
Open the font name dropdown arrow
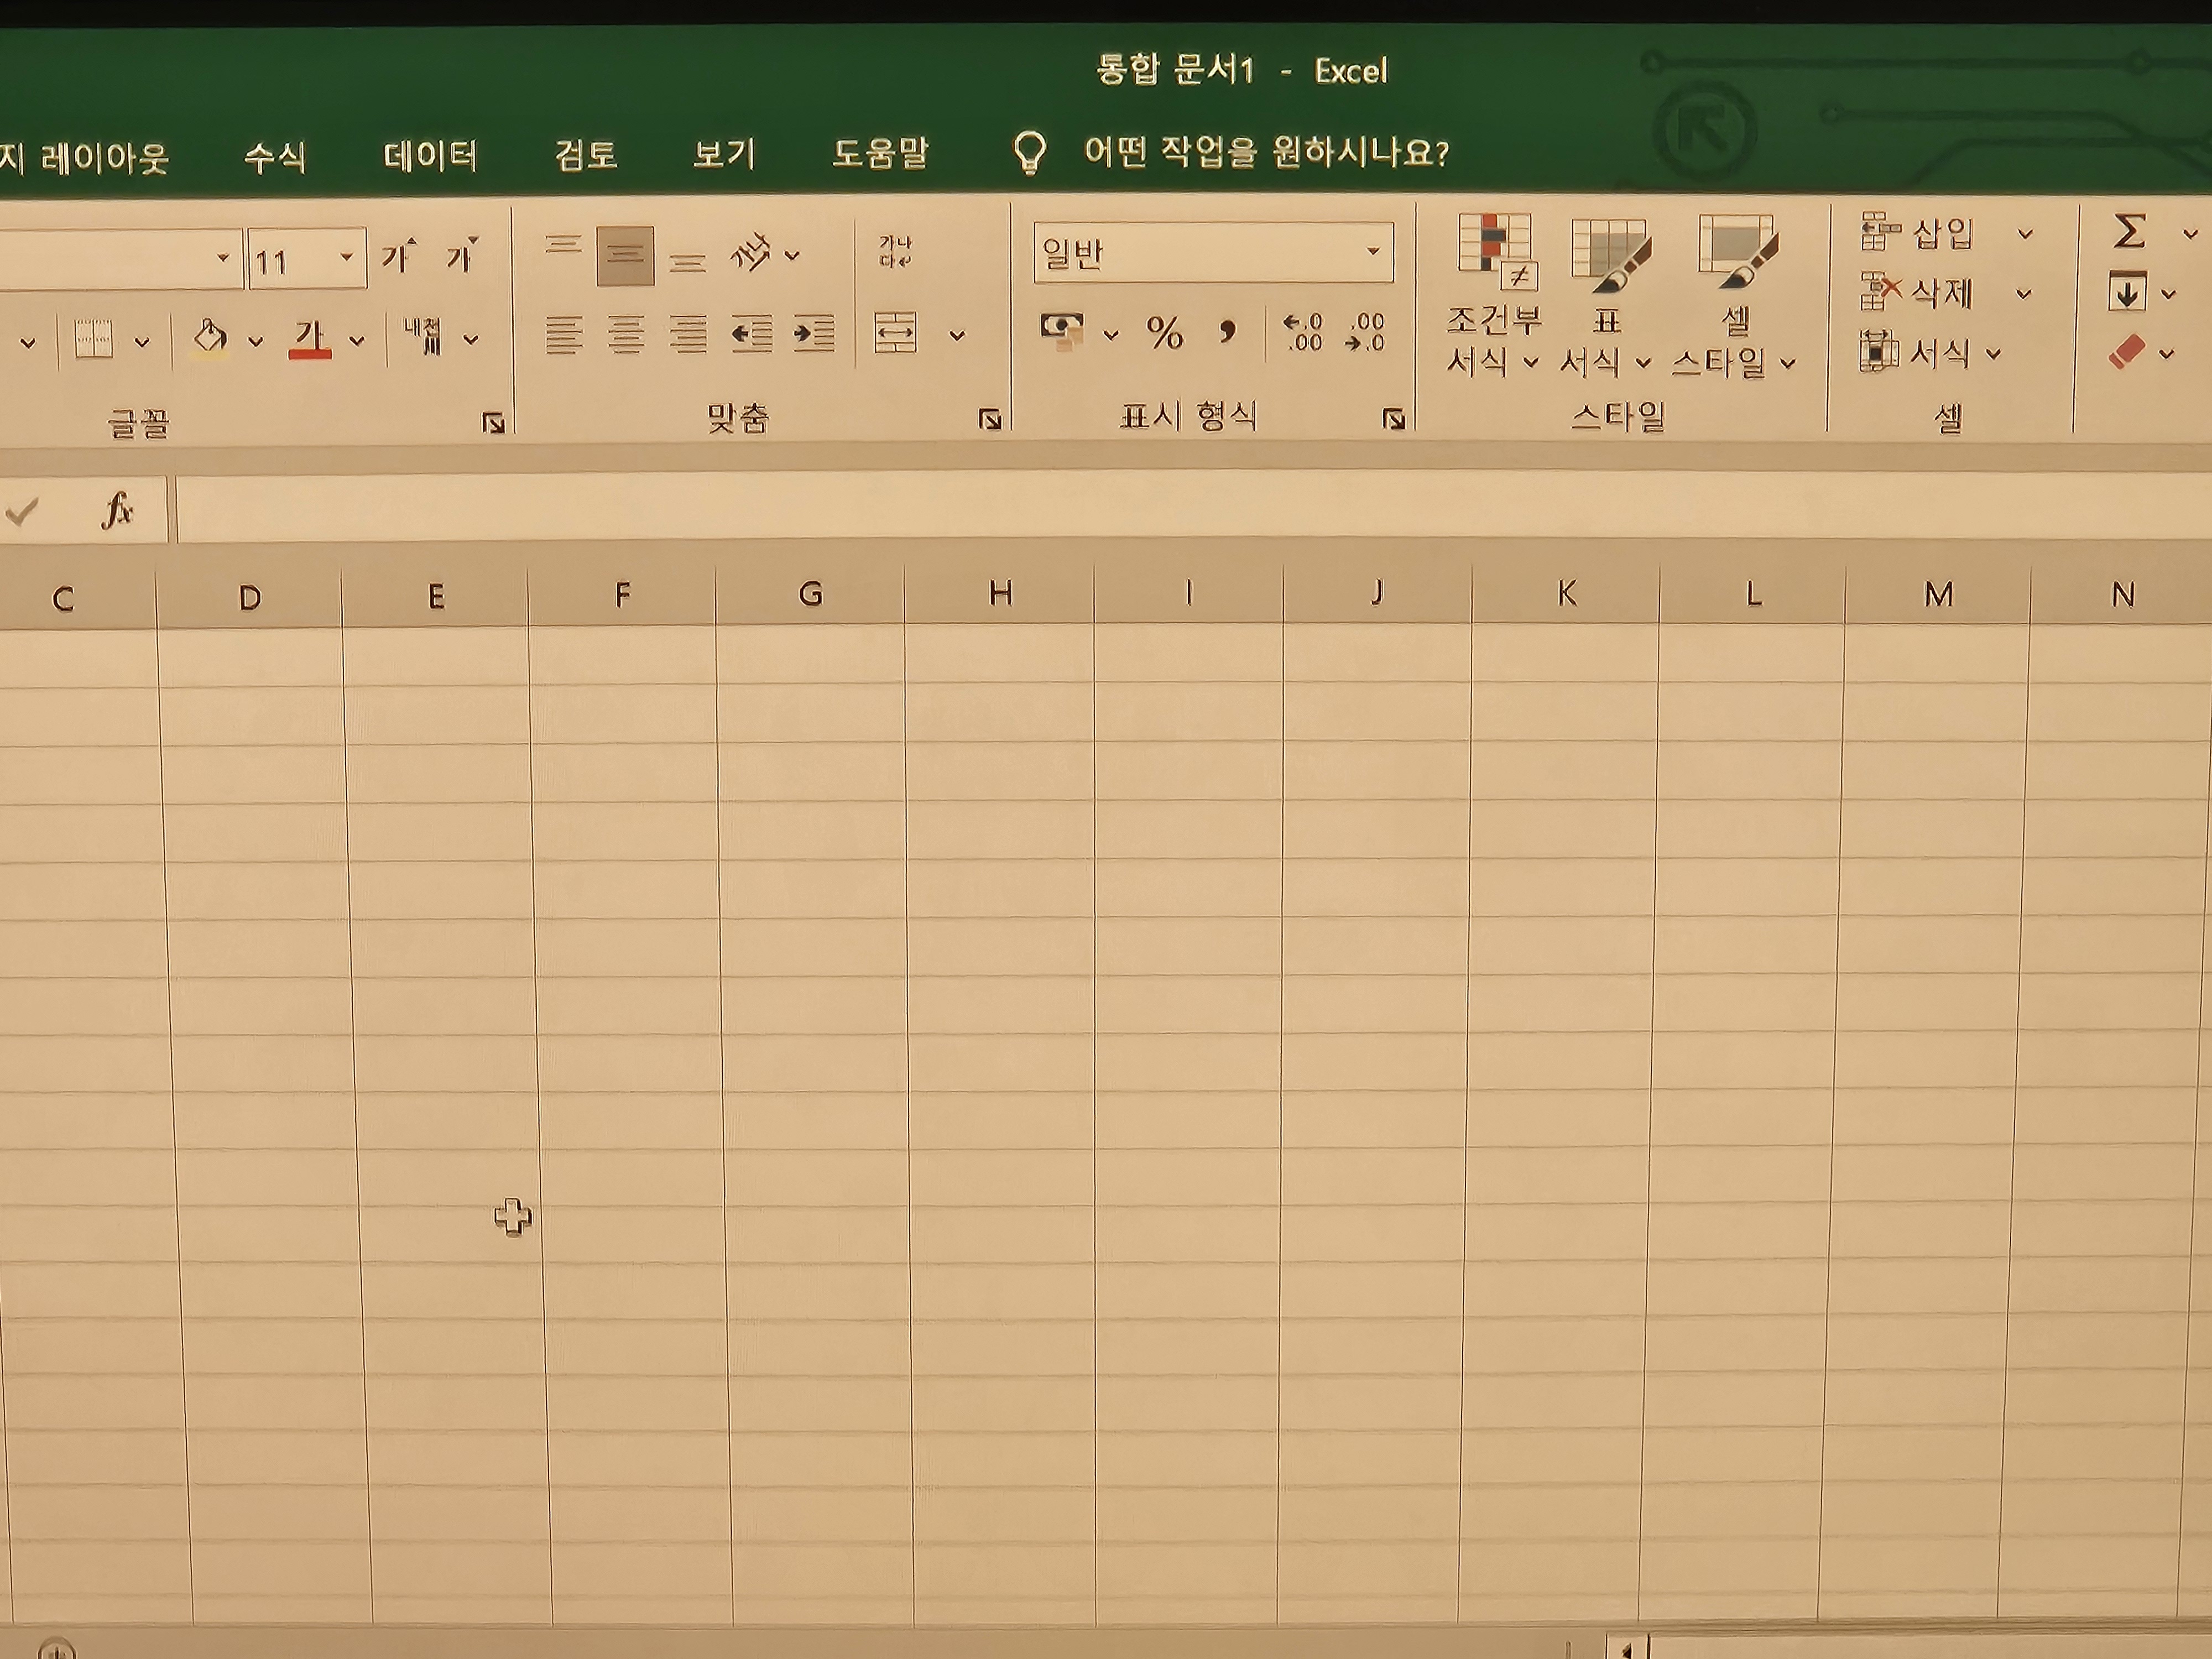(223, 258)
